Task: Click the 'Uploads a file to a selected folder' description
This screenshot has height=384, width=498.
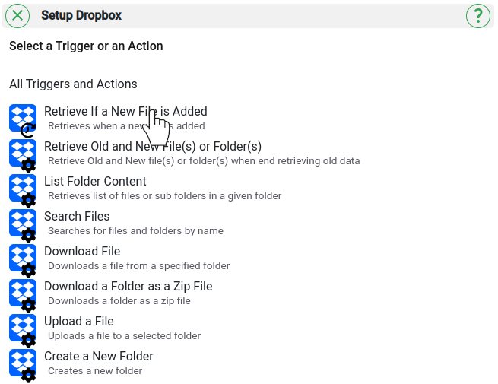Action: click(124, 336)
